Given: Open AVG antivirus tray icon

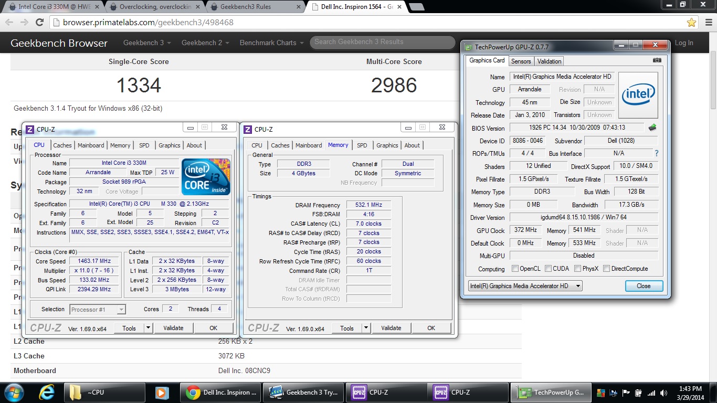Looking at the screenshot, I should pyautogui.click(x=602, y=393).
